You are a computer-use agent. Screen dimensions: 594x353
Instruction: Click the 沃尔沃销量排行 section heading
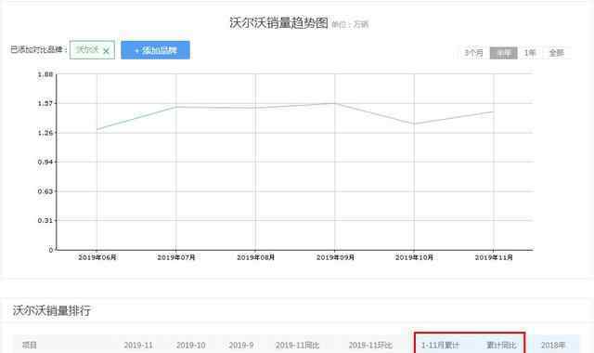point(52,310)
